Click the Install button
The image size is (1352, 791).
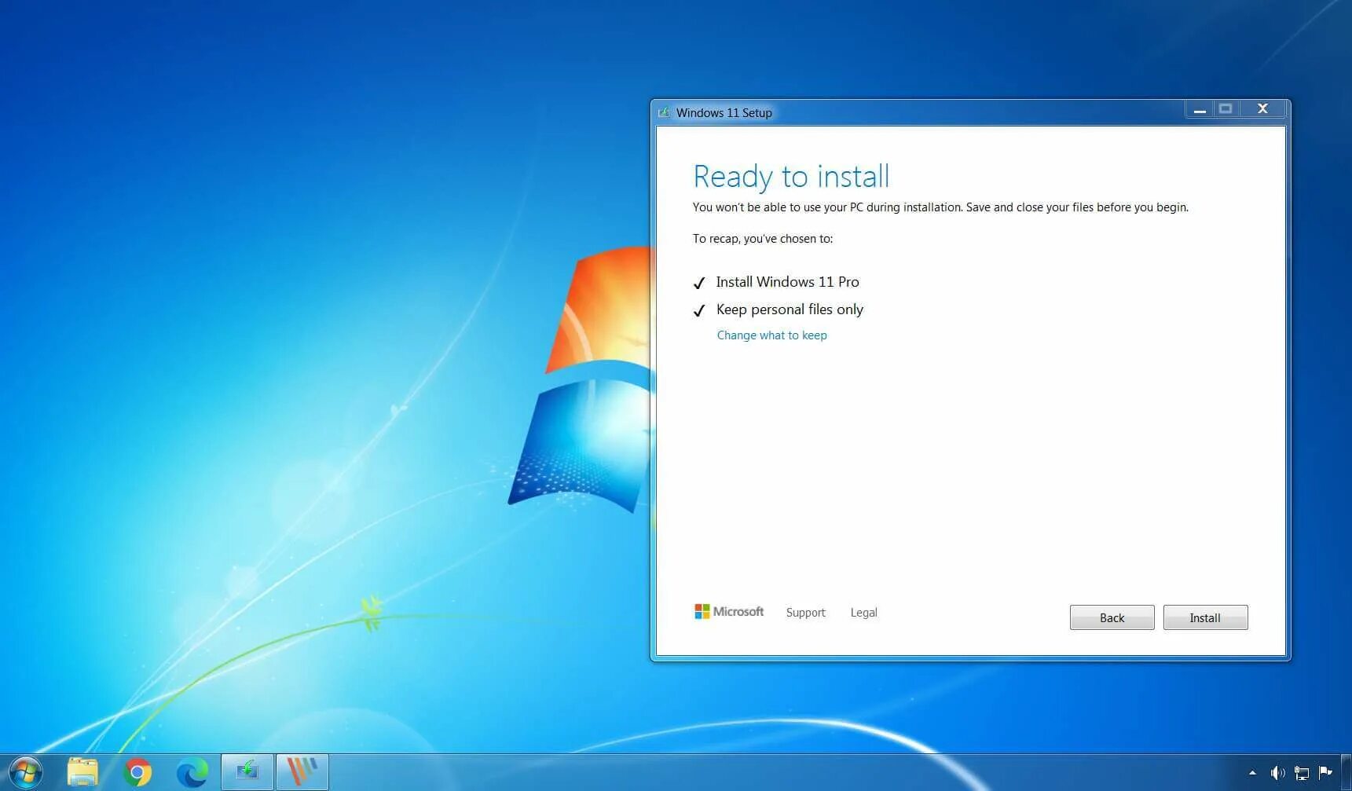click(x=1205, y=617)
